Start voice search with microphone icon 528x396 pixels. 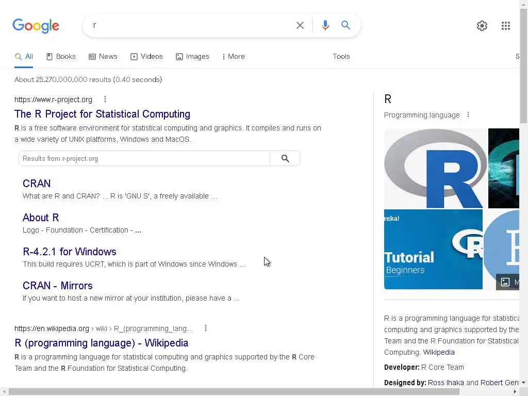point(325,25)
